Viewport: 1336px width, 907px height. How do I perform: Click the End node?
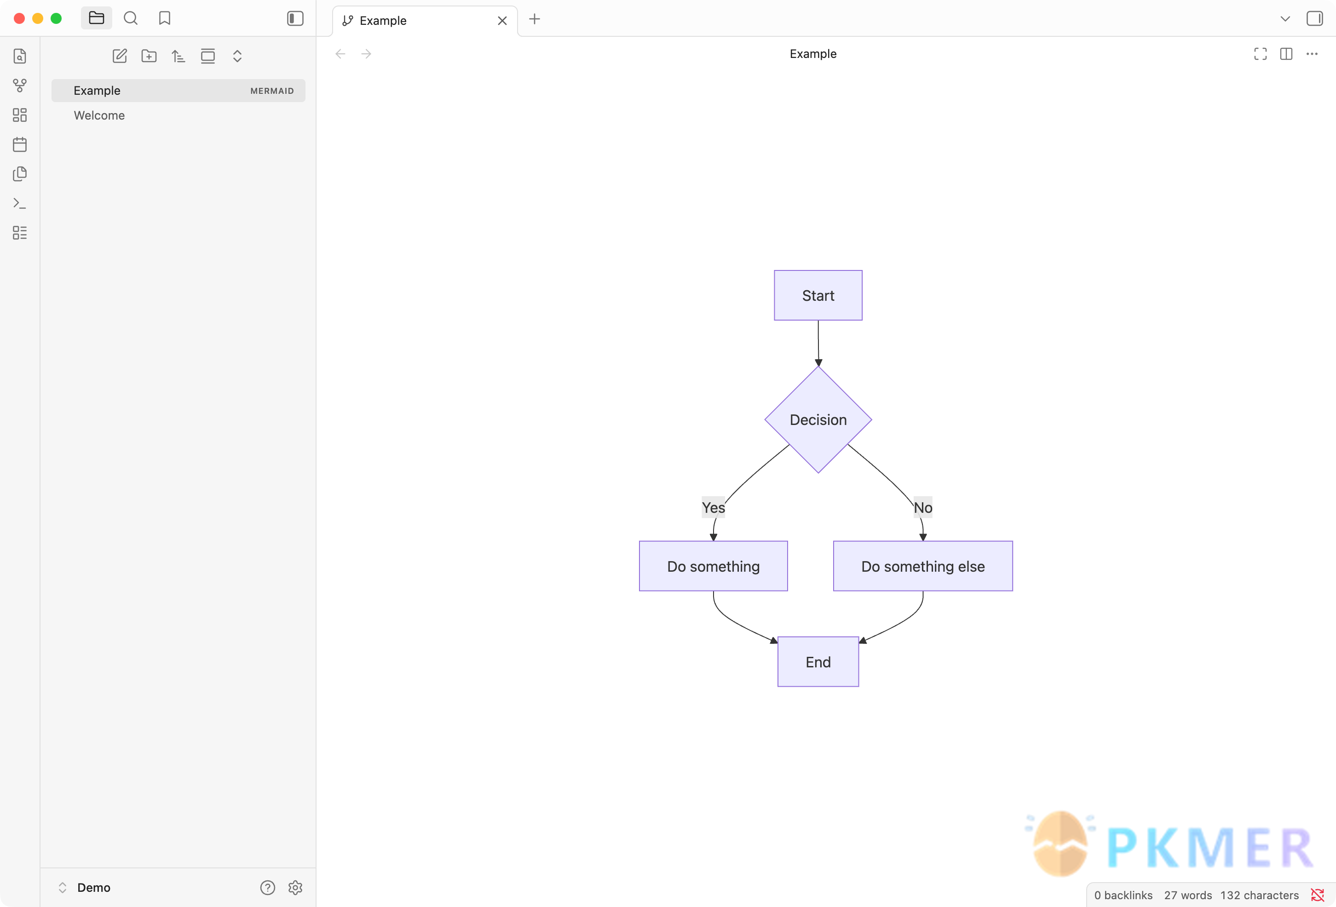click(x=818, y=661)
